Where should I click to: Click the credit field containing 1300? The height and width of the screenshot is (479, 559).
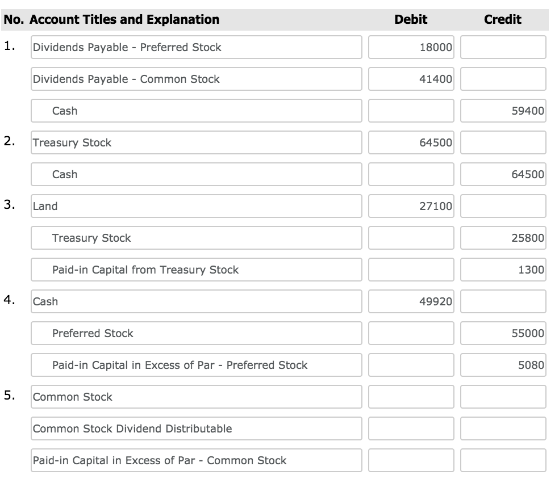pyautogui.click(x=503, y=270)
